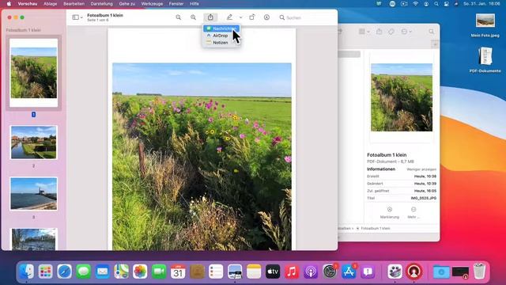Open the sidebar view options dropdown
The image size is (506, 285).
click(77, 17)
